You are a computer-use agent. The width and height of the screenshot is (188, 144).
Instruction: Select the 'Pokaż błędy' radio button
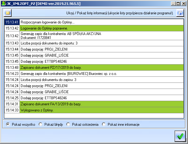tap(40, 124)
